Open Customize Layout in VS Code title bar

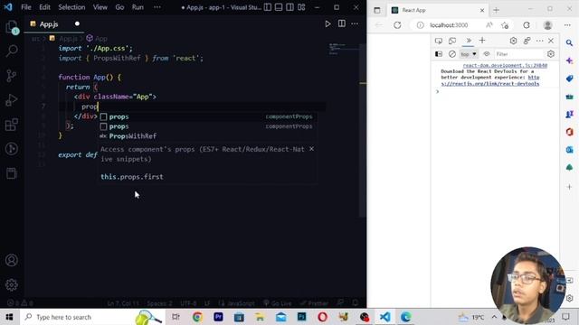301,7
